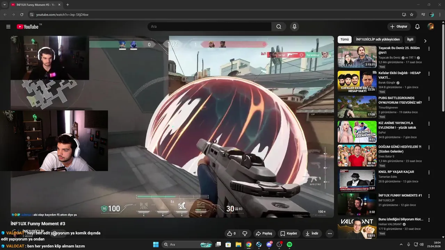This screenshot has width=445, height=250.
Task: Open Chrome media controls icon
Action: coord(423,15)
